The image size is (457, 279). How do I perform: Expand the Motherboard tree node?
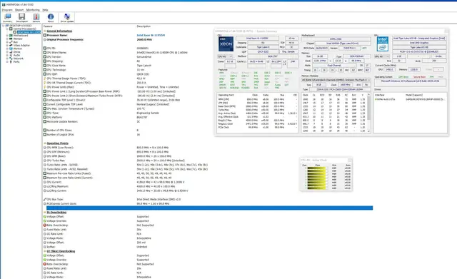coord(7,35)
